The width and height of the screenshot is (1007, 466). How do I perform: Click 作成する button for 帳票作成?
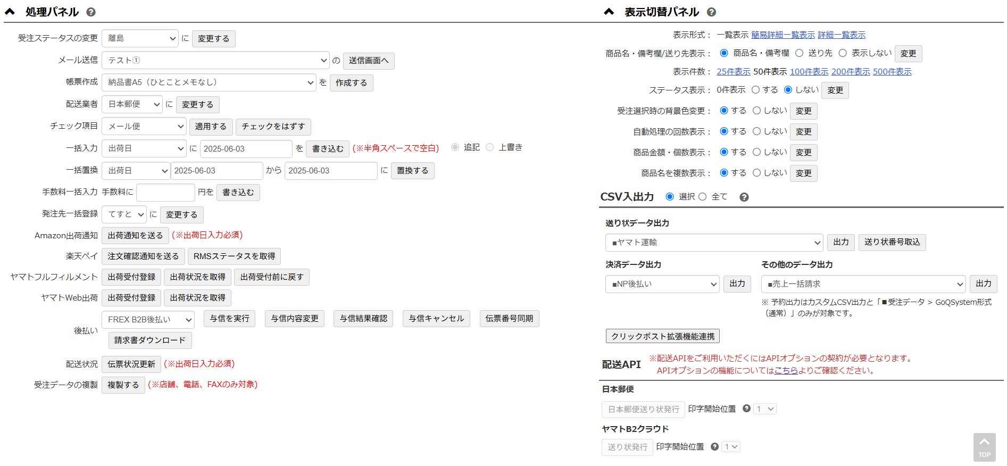point(351,83)
